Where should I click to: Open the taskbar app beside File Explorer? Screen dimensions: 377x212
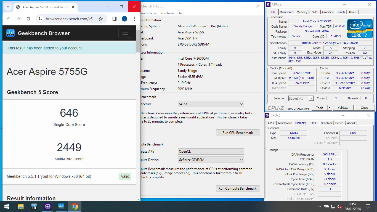click(x=34, y=206)
